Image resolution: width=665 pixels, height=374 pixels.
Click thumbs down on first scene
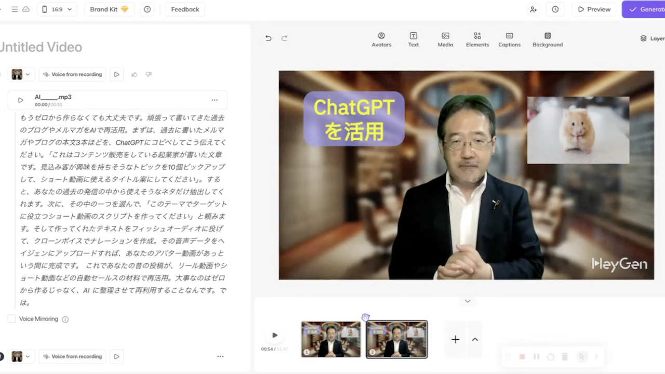pos(149,74)
